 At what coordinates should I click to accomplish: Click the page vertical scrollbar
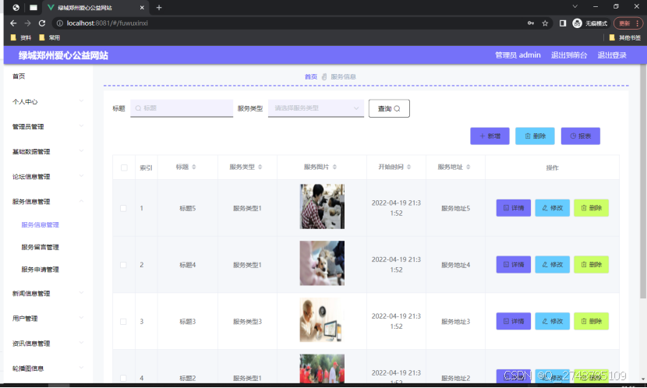[643, 182]
